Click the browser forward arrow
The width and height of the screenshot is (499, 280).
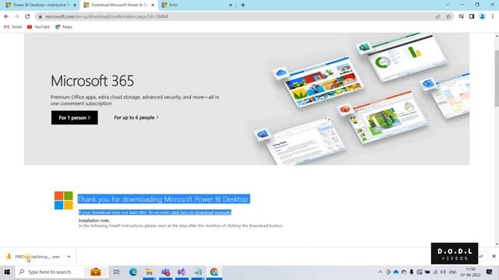pos(16,16)
